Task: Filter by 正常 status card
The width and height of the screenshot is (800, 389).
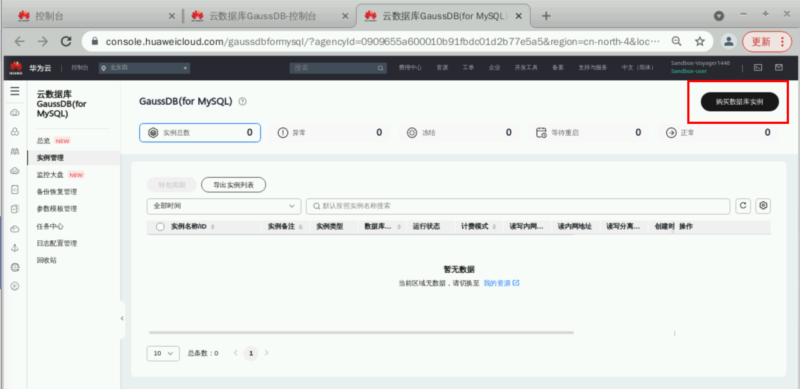Action: (718, 133)
